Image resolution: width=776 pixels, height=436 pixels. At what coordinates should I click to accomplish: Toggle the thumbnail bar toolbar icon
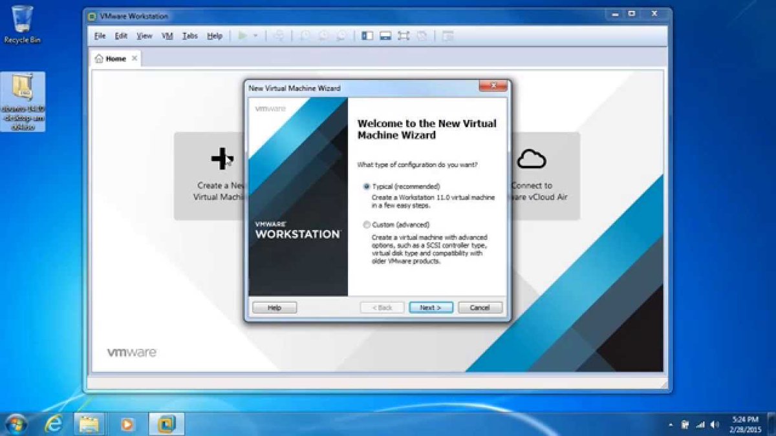click(385, 36)
